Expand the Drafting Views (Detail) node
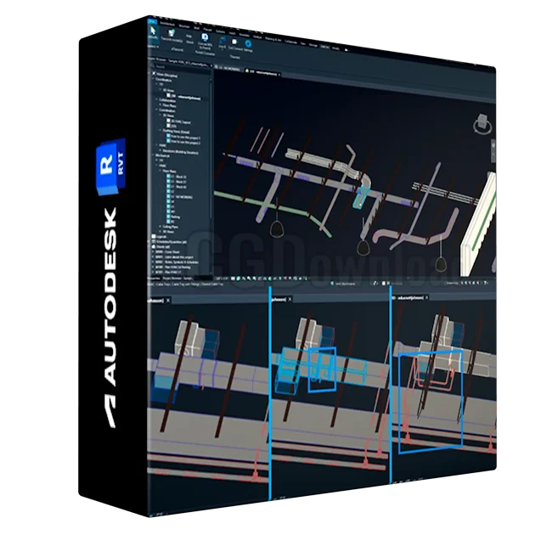Screen dimensions: 535x535 160,130
